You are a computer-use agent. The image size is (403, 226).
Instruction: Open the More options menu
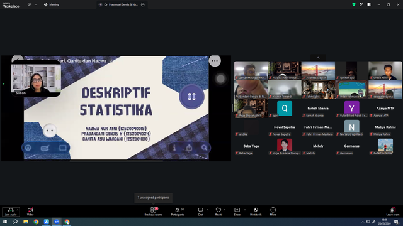pyautogui.click(x=273, y=212)
